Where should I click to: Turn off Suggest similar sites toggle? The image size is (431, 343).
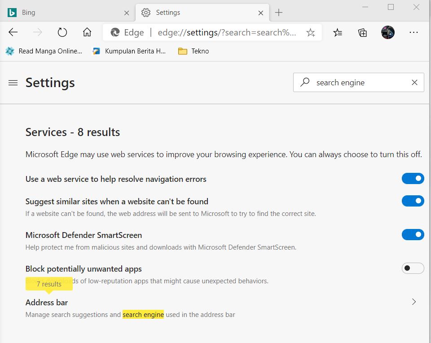tap(412, 201)
